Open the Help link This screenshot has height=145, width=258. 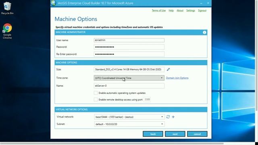(171, 10)
